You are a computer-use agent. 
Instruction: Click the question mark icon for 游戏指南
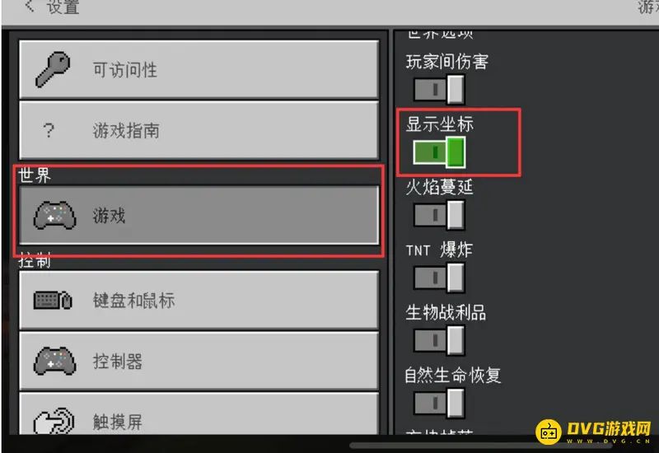tap(49, 130)
